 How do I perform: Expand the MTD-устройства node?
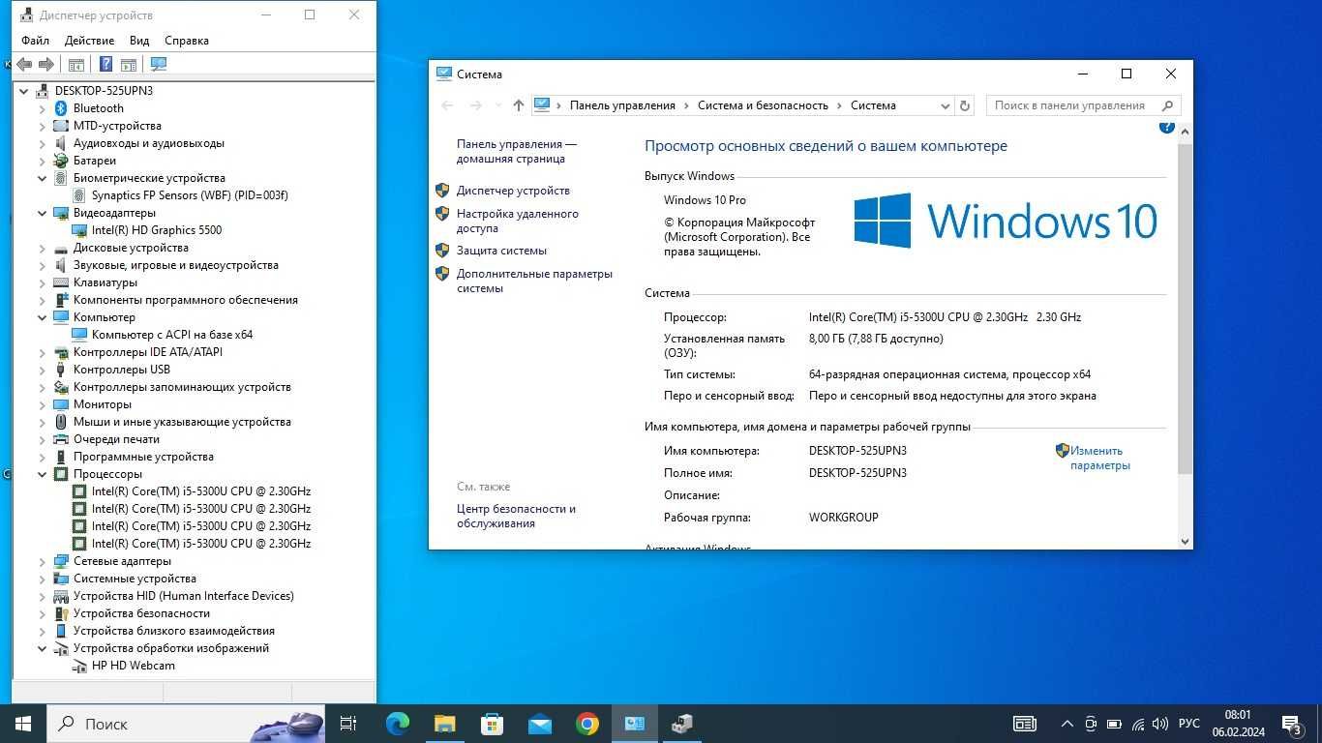43,126
